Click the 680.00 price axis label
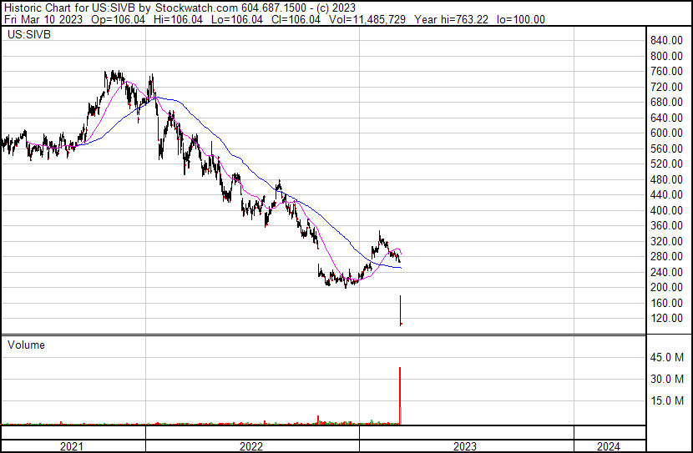The width and height of the screenshot is (693, 453). pos(666,102)
